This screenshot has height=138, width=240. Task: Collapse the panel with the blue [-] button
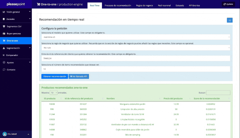coord(230,20)
